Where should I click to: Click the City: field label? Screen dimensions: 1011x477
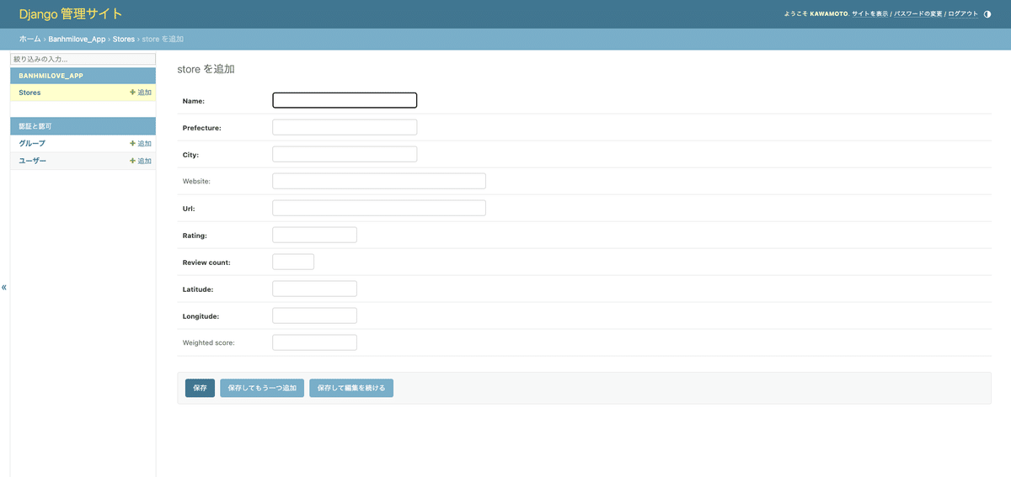(x=190, y=155)
